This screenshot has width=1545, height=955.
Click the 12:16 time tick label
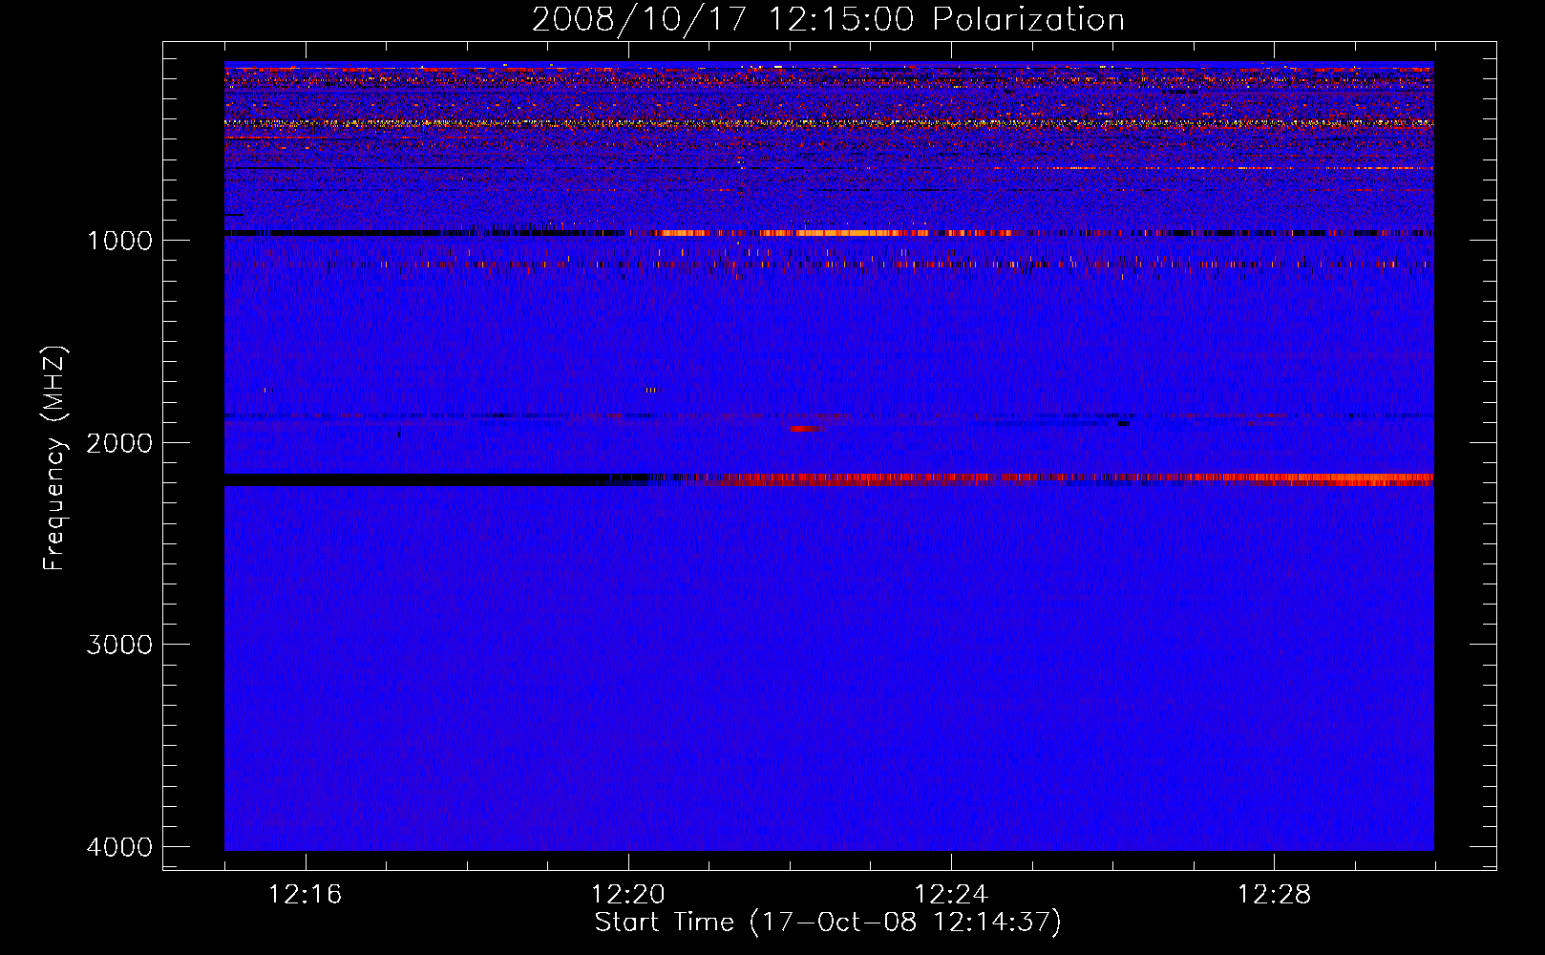pos(306,895)
